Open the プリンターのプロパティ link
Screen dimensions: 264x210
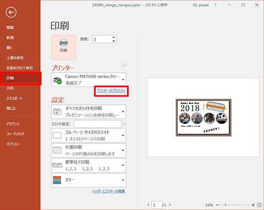click(111, 91)
